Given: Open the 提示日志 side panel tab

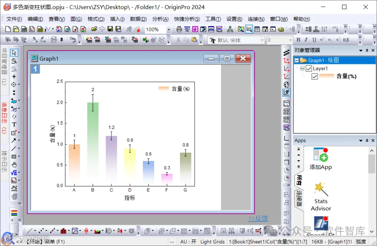Looking at the screenshot, I should coord(4,161).
